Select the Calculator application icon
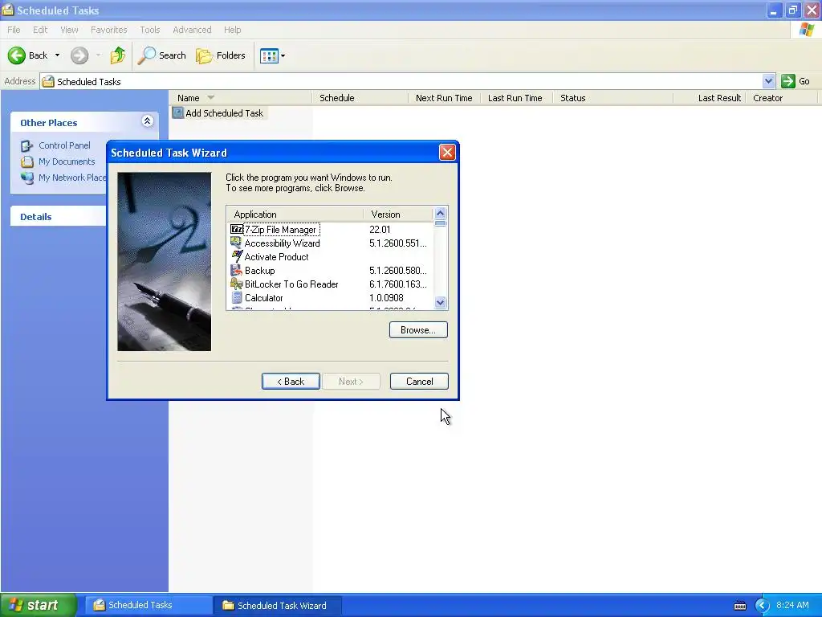The width and height of the screenshot is (822, 617). (237, 297)
